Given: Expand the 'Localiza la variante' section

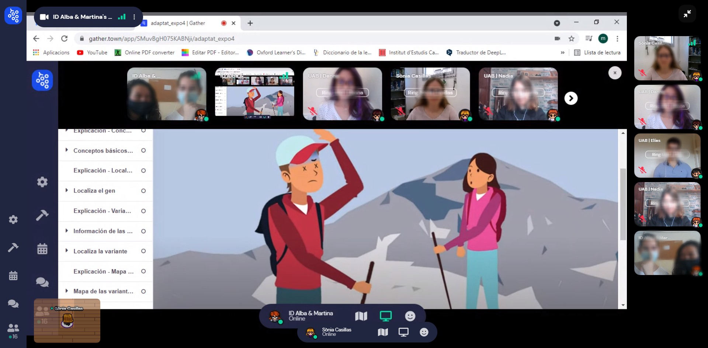Looking at the screenshot, I should click(67, 251).
